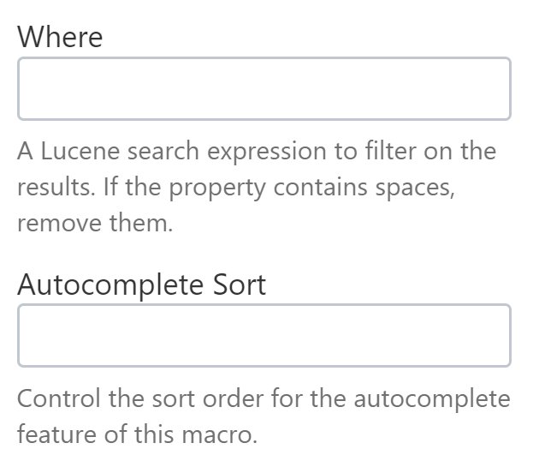The width and height of the screenshot is (533, 467).
Task: Place cursor at left edge of Where box
Action: tap(26, 88)
